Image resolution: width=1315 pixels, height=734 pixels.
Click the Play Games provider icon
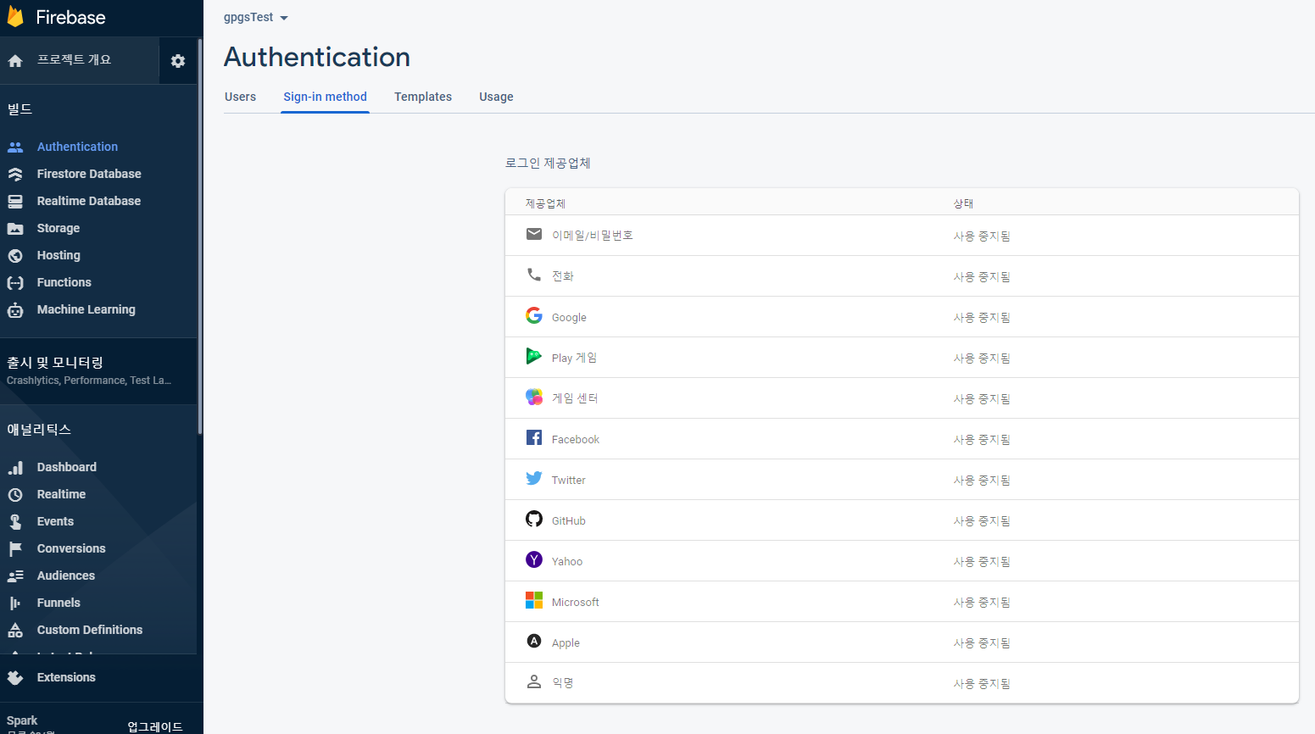[534, 356]
